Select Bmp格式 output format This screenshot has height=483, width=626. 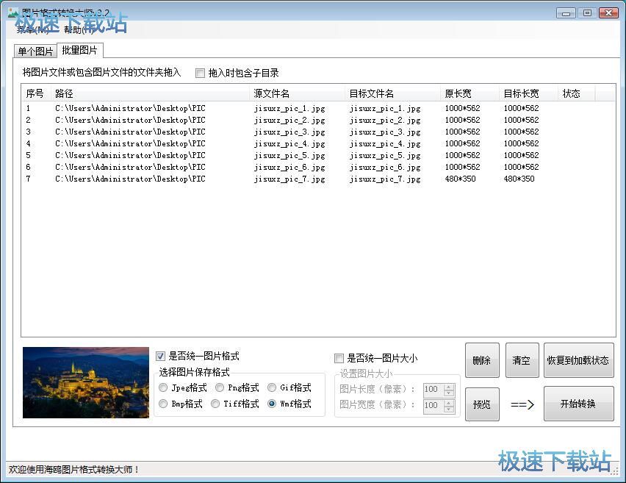[x=163, y=404]
